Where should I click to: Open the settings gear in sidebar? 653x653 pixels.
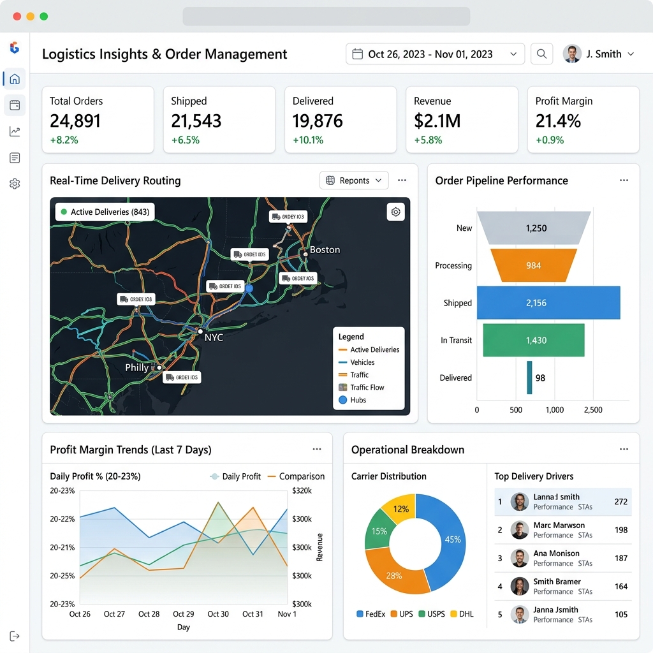click(x=15, y=184)
